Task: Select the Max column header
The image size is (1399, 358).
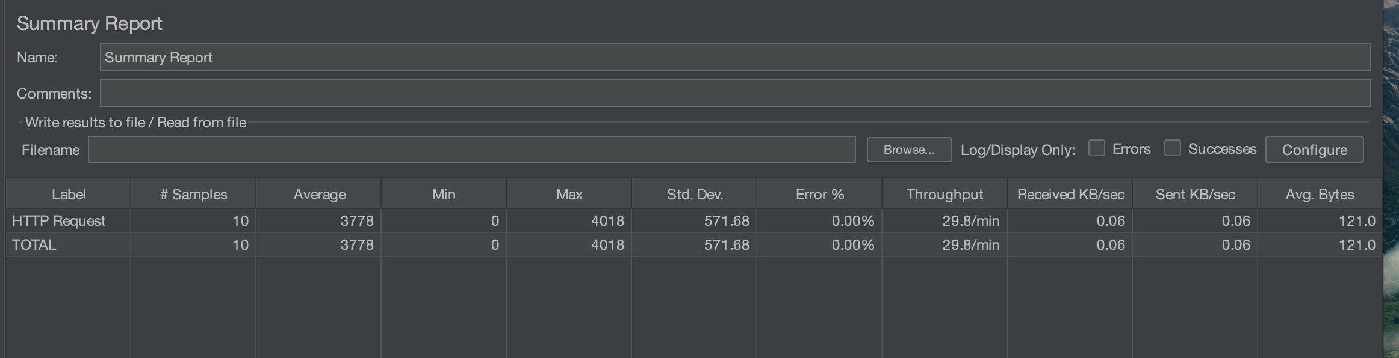Action: coord(569,195)
